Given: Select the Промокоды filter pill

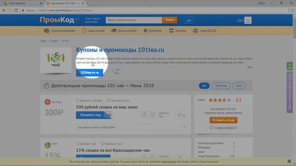Looking at the screenshot, I should point(221,86).
